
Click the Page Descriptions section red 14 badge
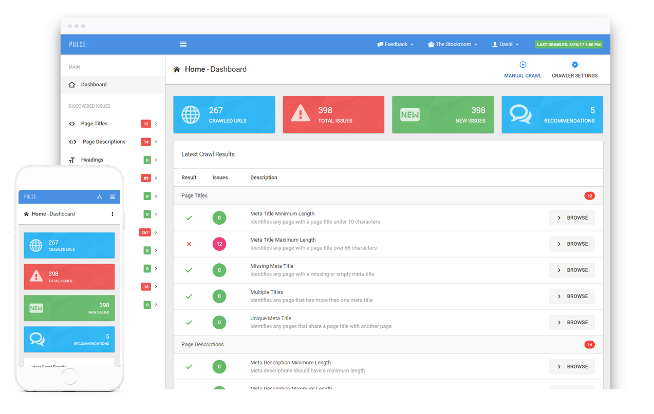click(589, 345)
